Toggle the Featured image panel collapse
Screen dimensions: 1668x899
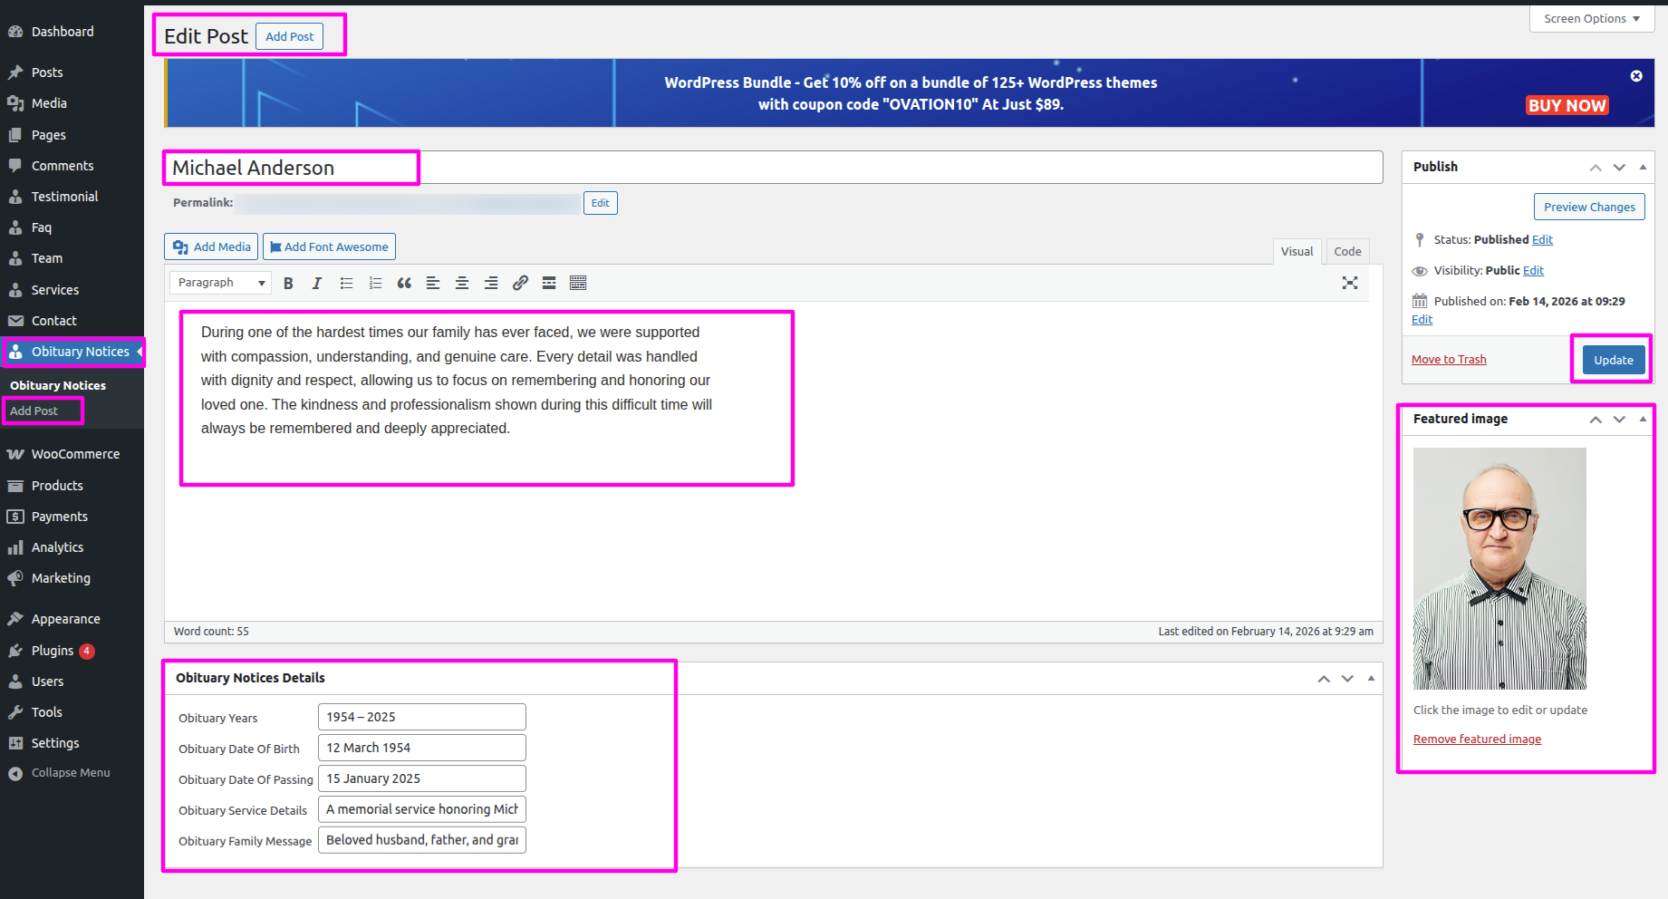pyautogui.click(x=1643, y=419)
